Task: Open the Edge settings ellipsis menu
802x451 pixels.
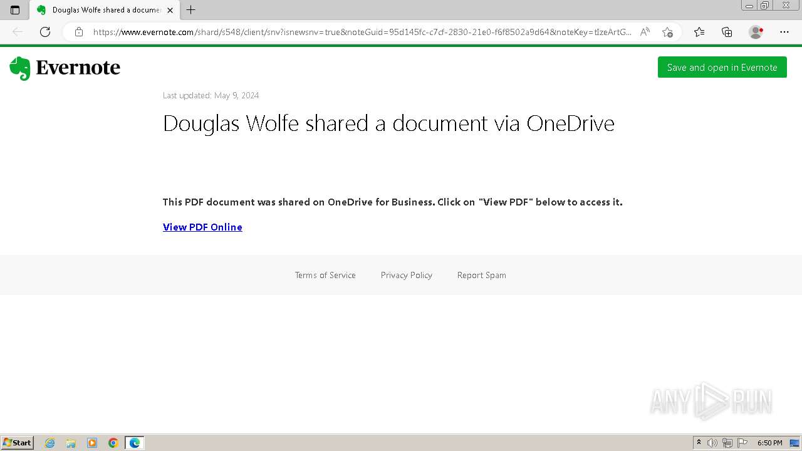Action: [x=784, y=32]
